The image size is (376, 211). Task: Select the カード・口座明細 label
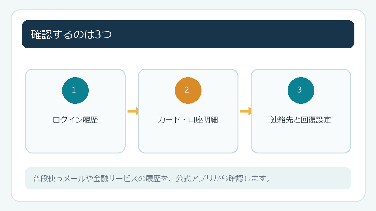pos(188,120)
